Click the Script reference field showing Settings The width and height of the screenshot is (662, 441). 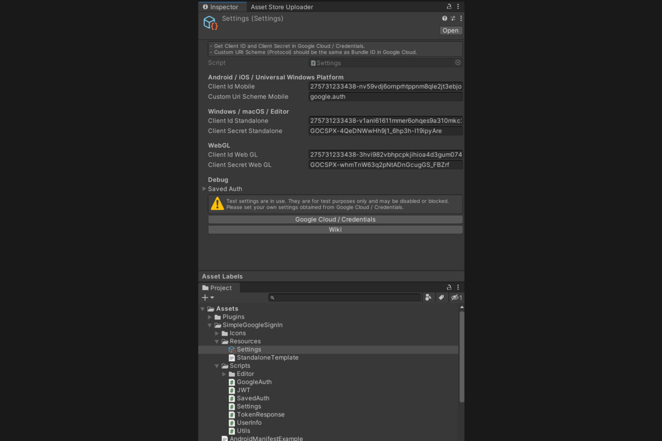pyautogui.click(x=386, y=63)
